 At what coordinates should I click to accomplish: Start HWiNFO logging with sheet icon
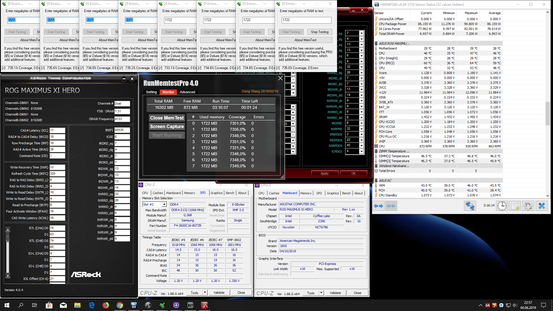click(515, 206)
